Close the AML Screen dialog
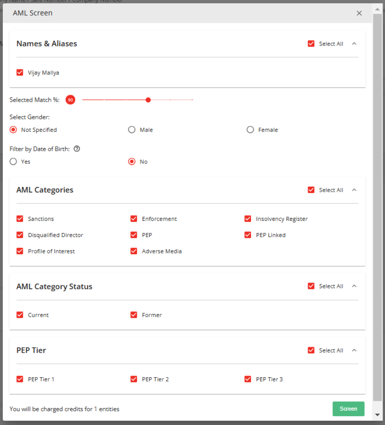Image resolution: width=385 pixels, height=425 pixels. pos(359,13)
